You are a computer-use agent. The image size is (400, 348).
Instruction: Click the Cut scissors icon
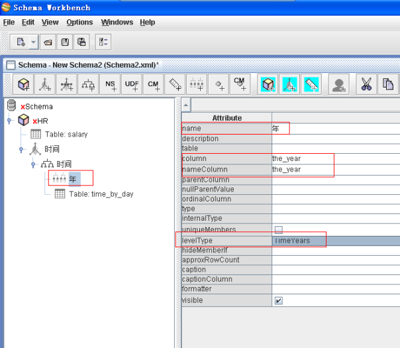[x=366, y=84]
